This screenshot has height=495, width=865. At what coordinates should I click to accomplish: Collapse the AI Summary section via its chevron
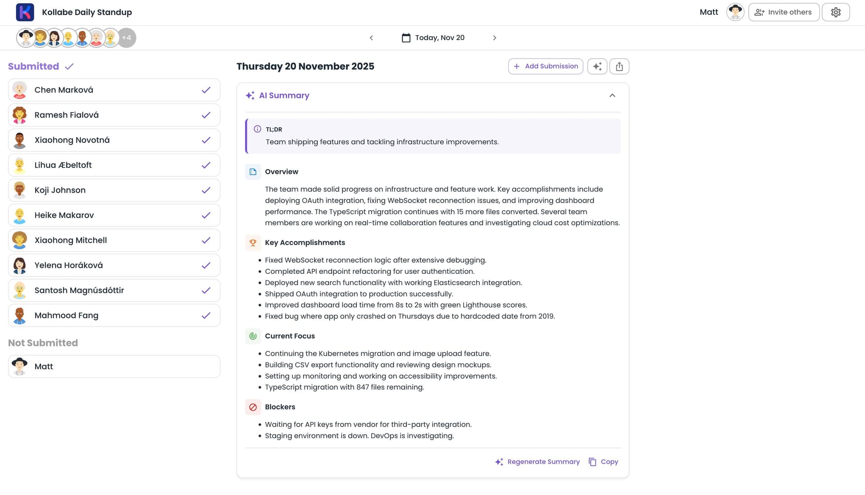click(612, 95)
